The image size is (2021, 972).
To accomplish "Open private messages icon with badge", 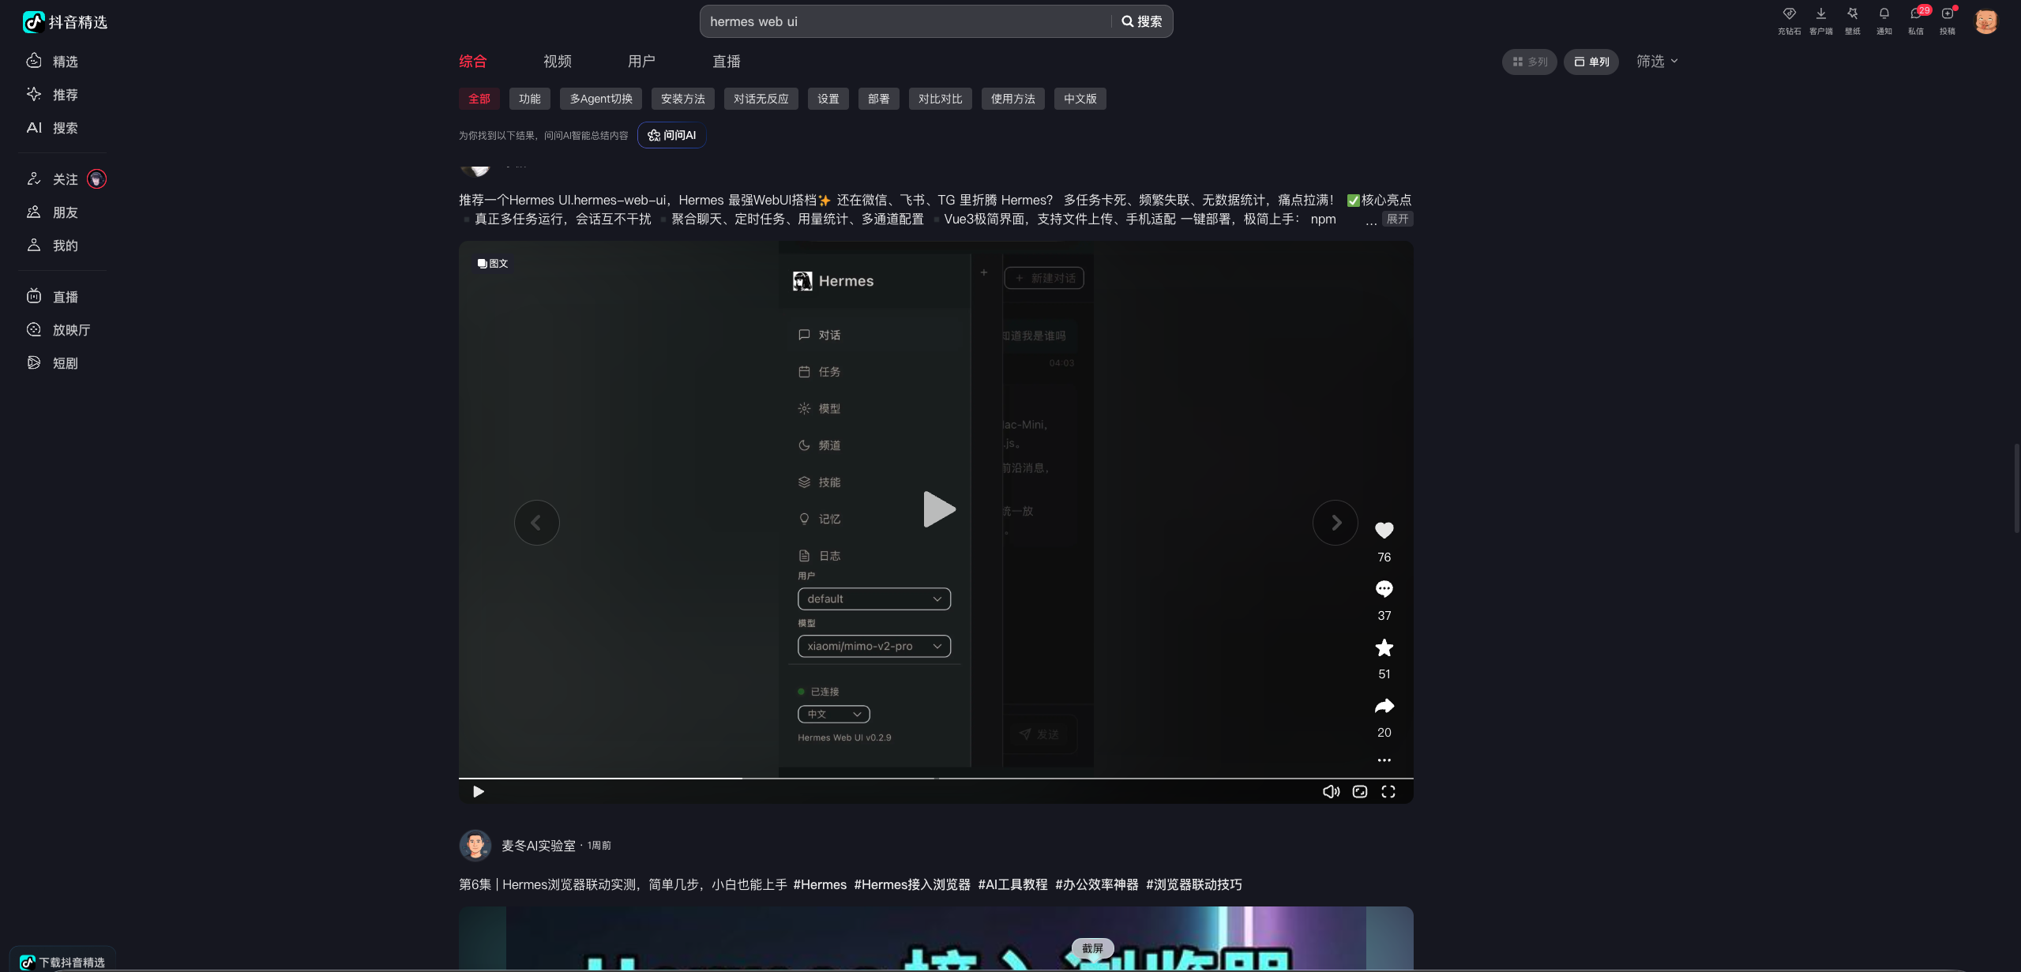I will [x=1915, y=14].
